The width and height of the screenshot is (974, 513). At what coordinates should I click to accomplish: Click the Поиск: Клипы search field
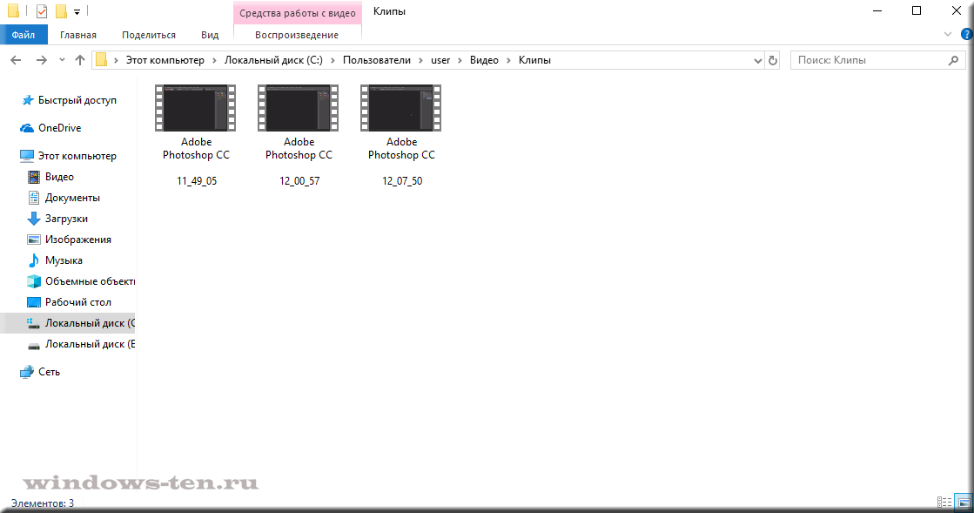coord(866,60)
